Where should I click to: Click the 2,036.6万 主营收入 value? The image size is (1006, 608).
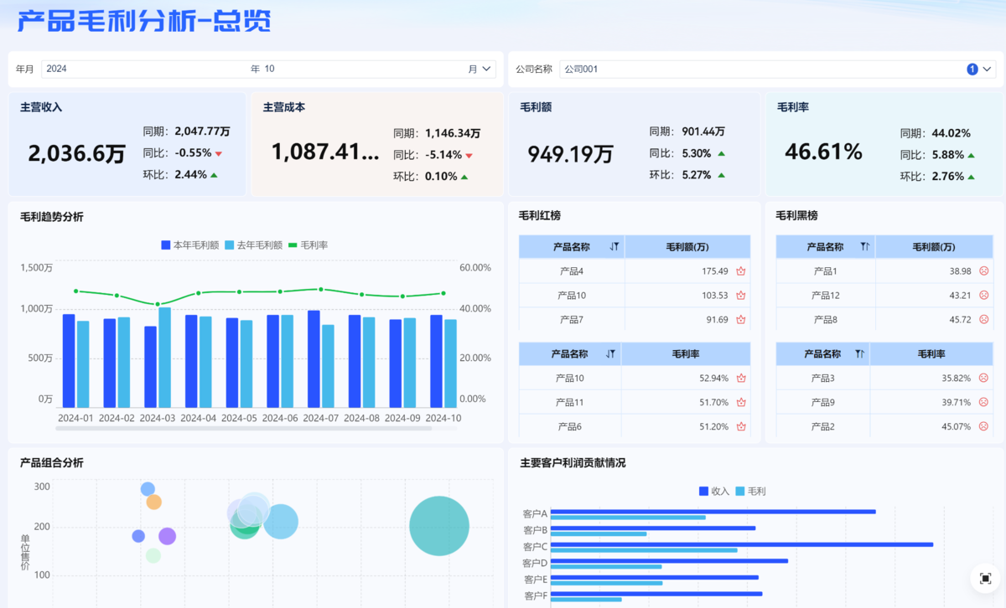coord(77,153)
